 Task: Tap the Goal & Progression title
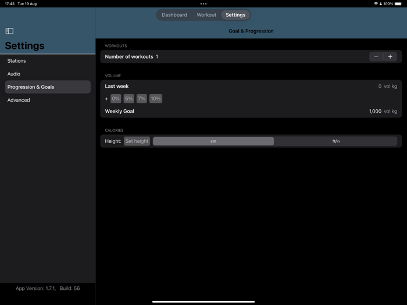point(251,31)
